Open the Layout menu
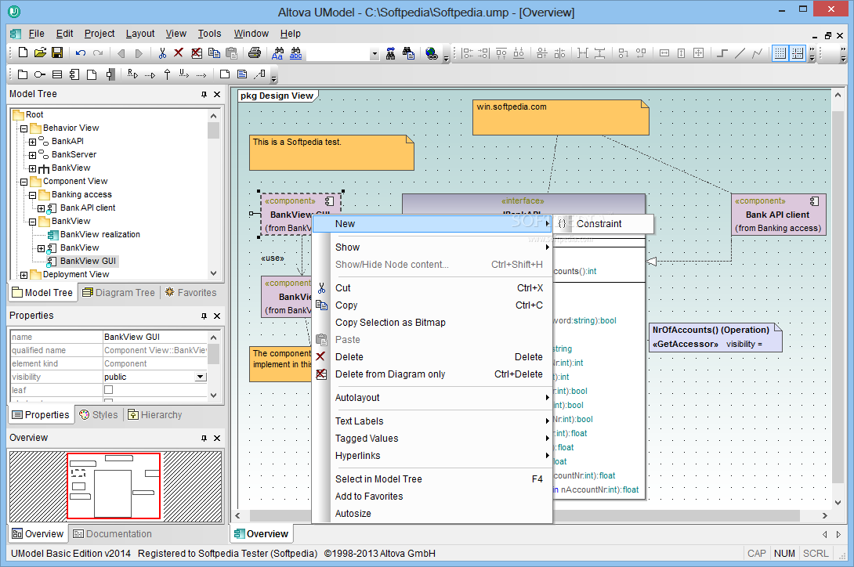This screenshot has height=567, width=854. point(140,34)
